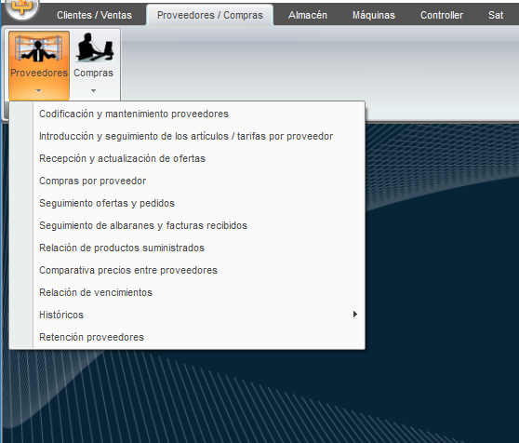The width and height of the screenshot is (519, 443).
Task: Click the Proveedores ribbon icon
Action: [39, 49]
